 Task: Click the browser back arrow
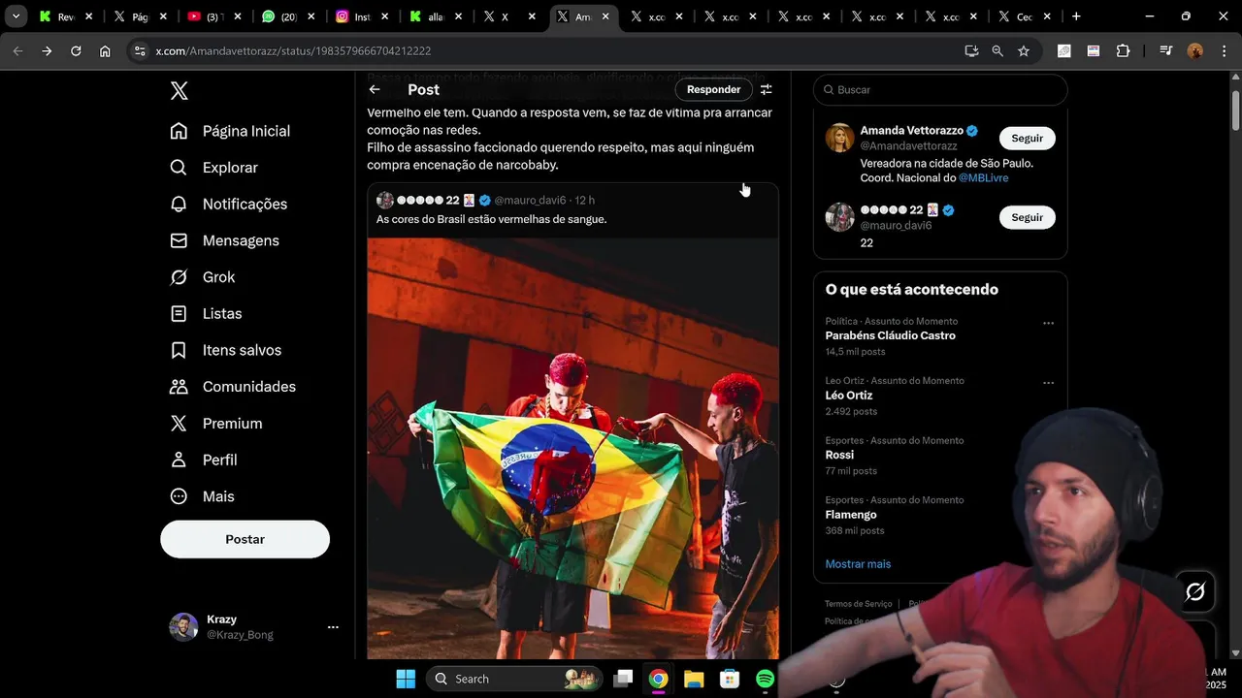click(17, 51)
